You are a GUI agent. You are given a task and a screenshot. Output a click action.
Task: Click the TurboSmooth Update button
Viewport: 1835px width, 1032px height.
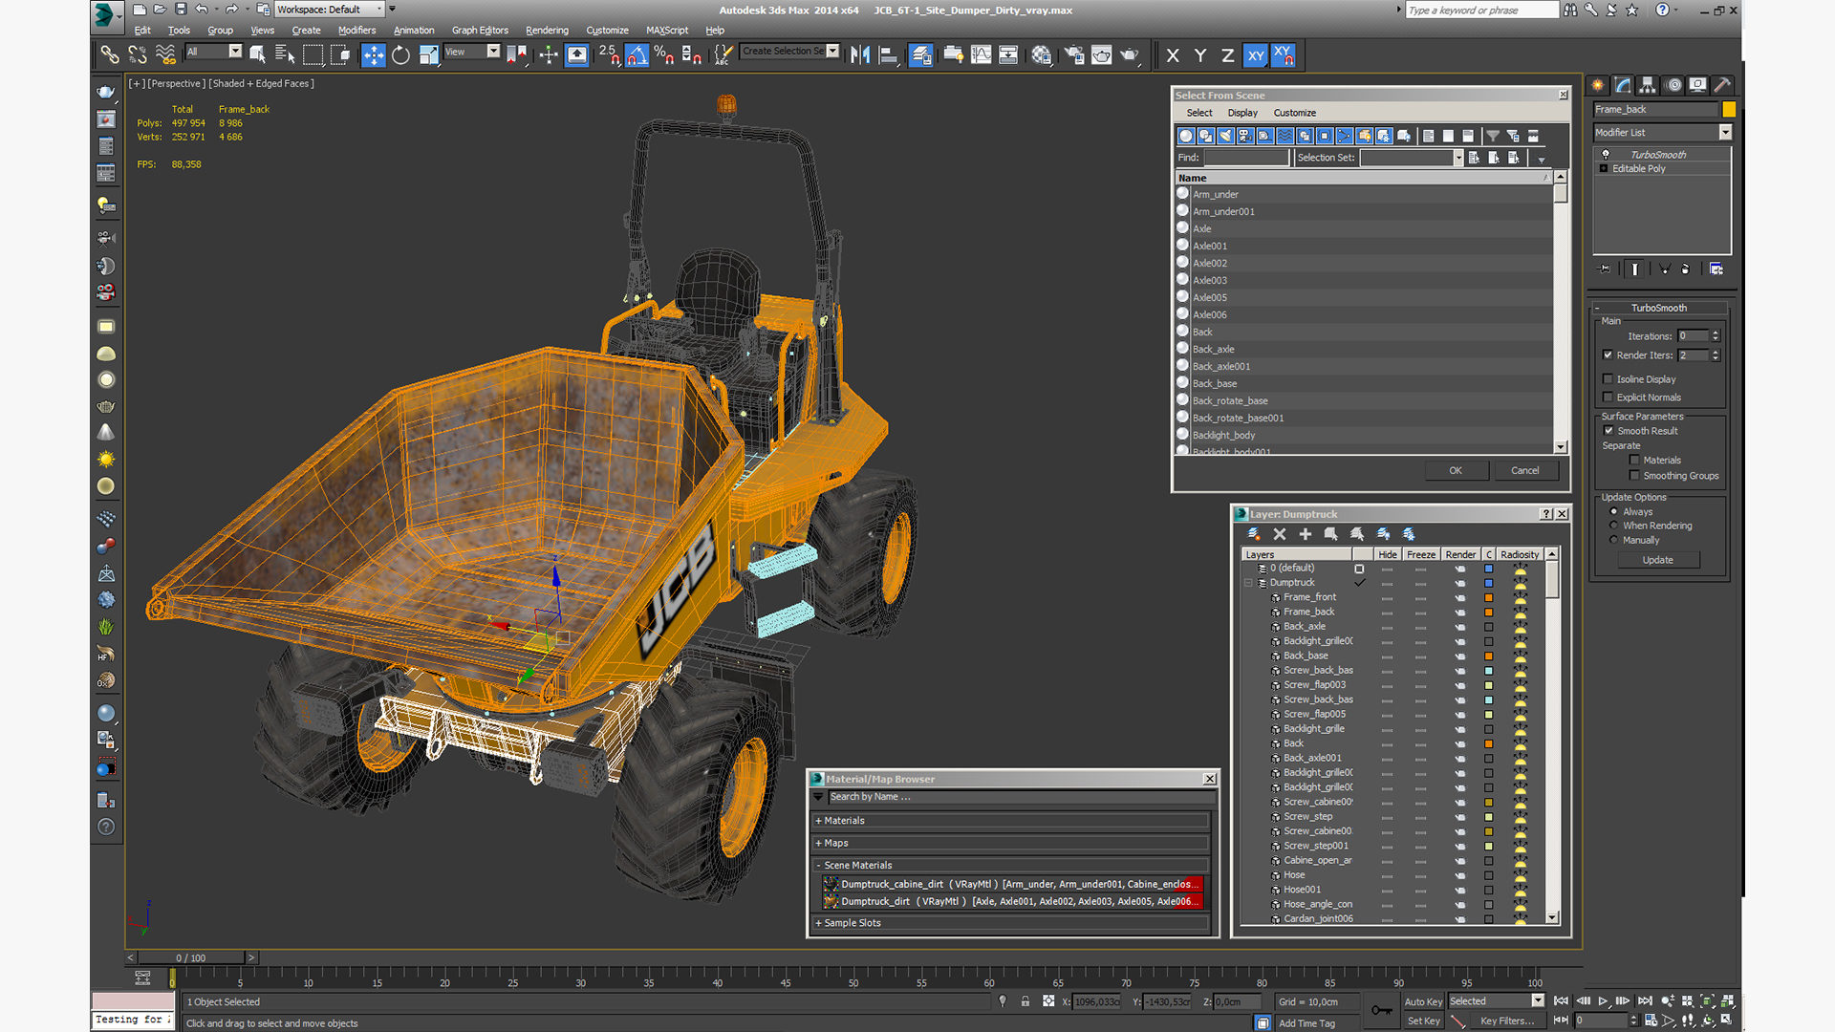click(x=1657, y=560)
